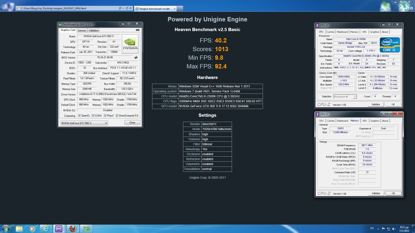Refresh the page with the reload icon
The width and height of the screenshot is (415, 233).
tap(127, 8)
